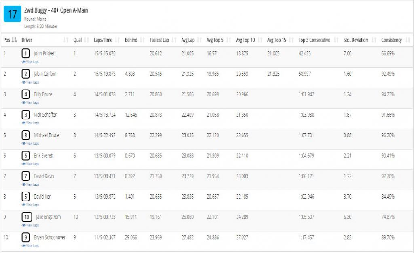Click car number 1 badge for John Prickett
Screen dimensions: 414x253
(25, 54)
